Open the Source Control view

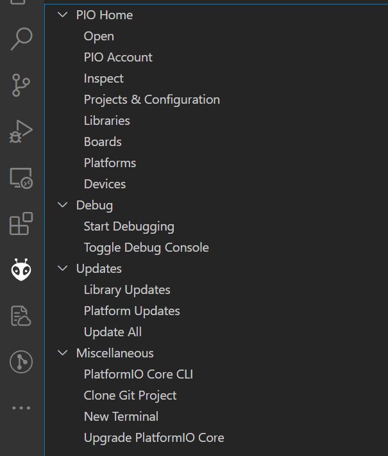coord(21,85)
